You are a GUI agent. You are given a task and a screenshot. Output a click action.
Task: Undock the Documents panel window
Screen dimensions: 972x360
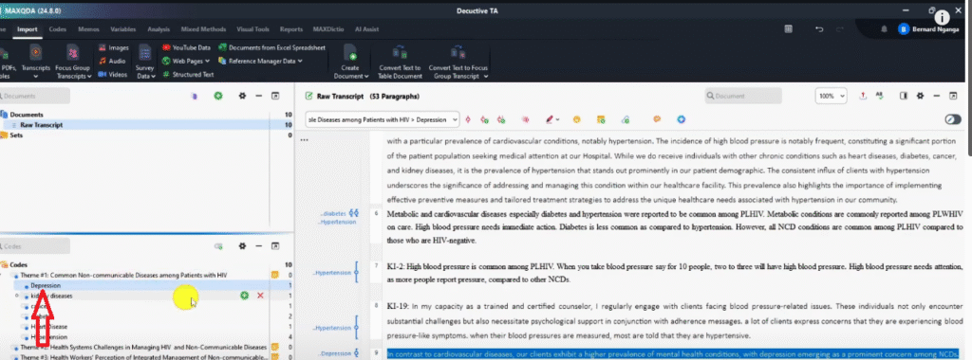(276, 96)
